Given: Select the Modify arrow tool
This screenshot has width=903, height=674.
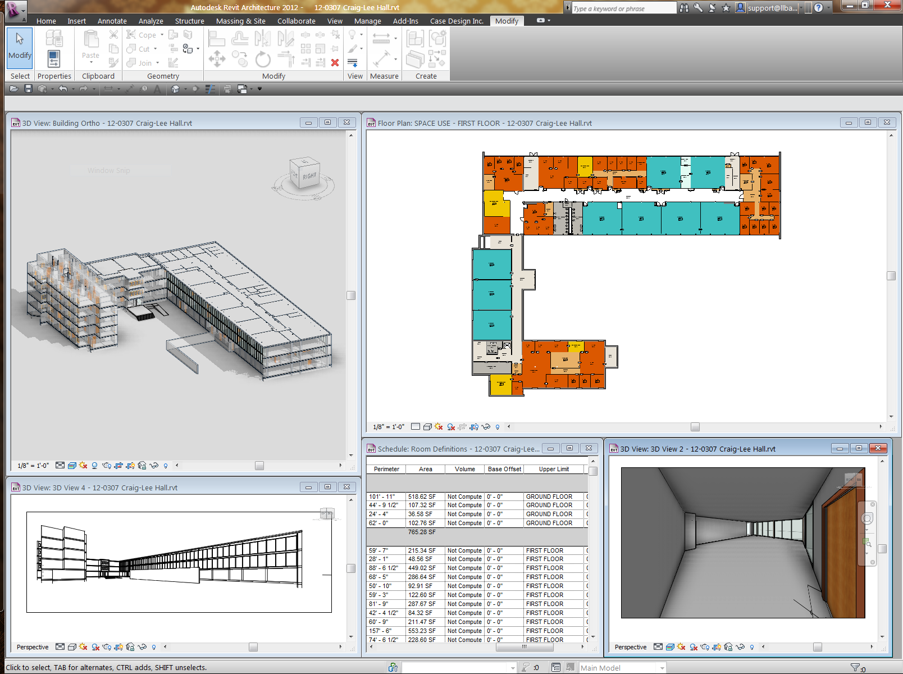Looking at the screenshot, I should [x=19, y=48].
